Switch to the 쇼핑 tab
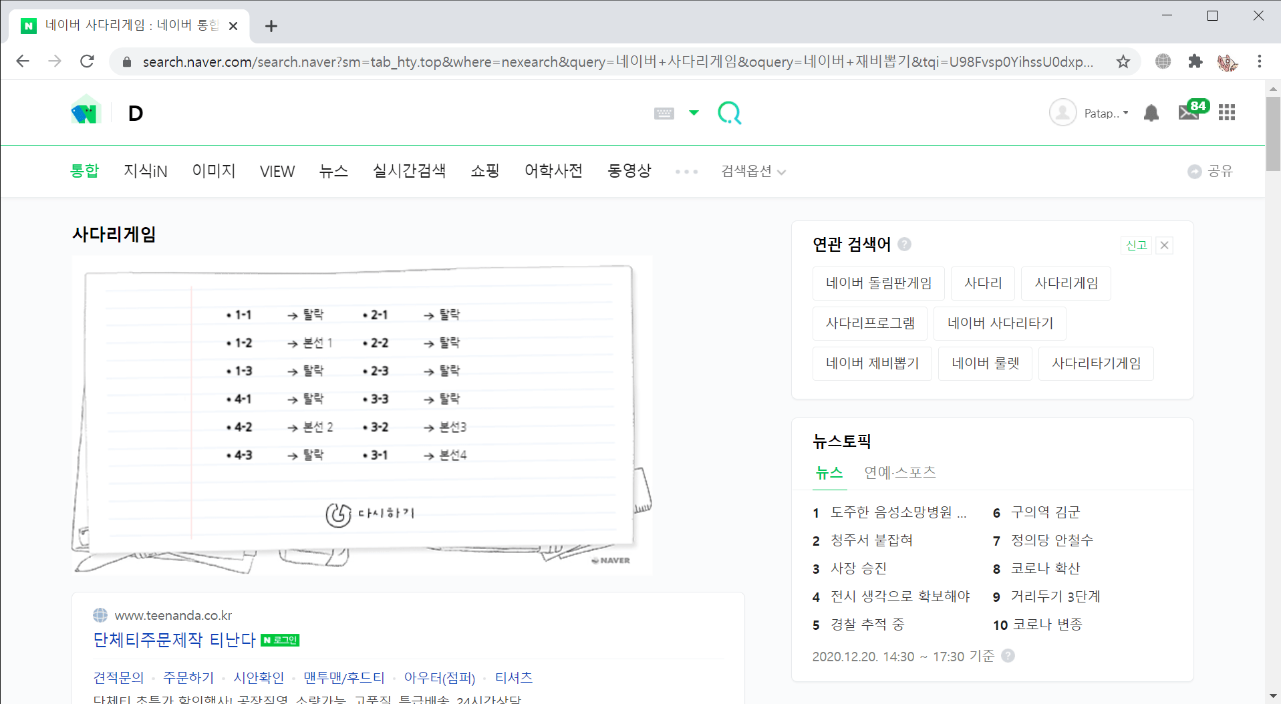The height and width of the screenshot is (704, 1281). [x=485, y=171]
